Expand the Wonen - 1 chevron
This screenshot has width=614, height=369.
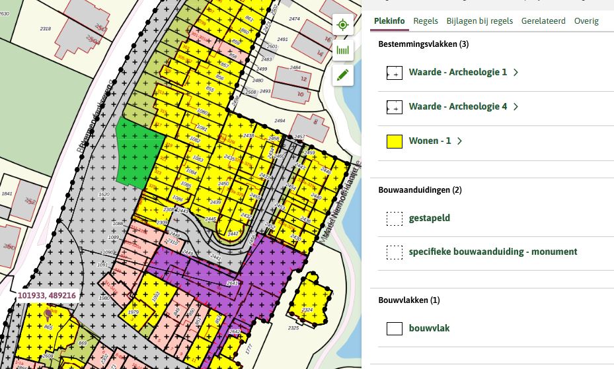click(x=459, y=141)
